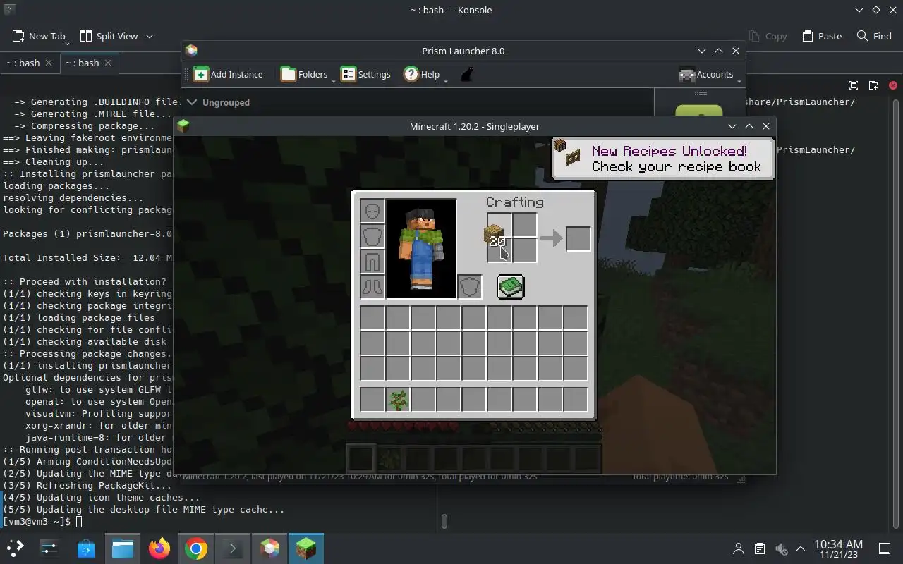Open the recipe book in Minecraft inventory

[511, 287]
